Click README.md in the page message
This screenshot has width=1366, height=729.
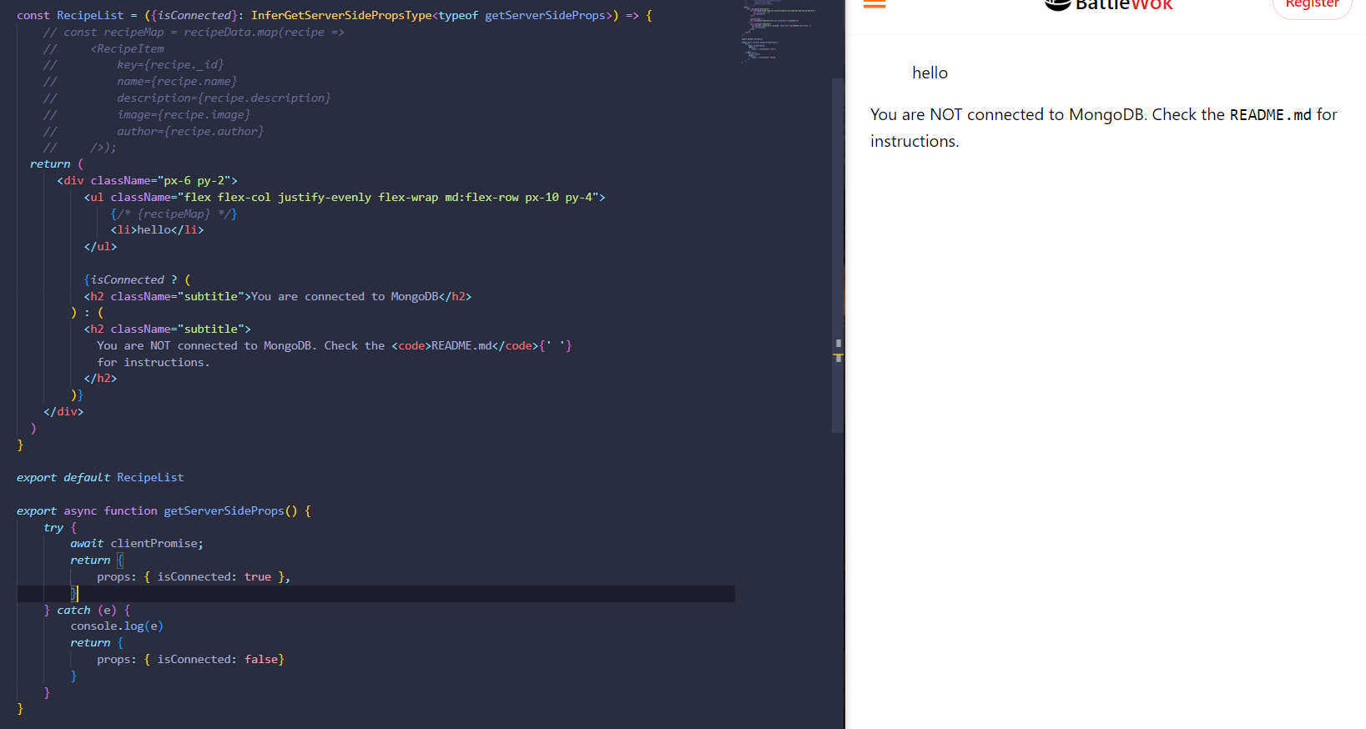point(1270,115)
